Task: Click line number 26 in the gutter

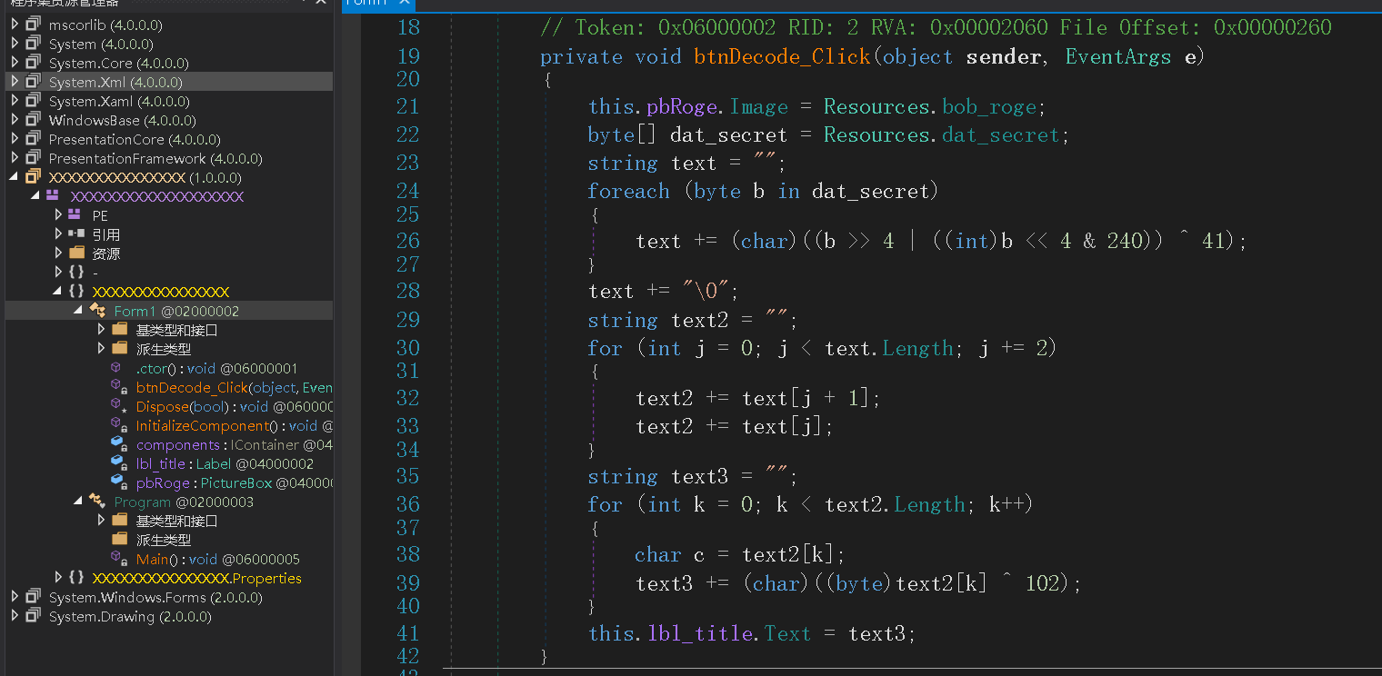Action: pos(408,241)
